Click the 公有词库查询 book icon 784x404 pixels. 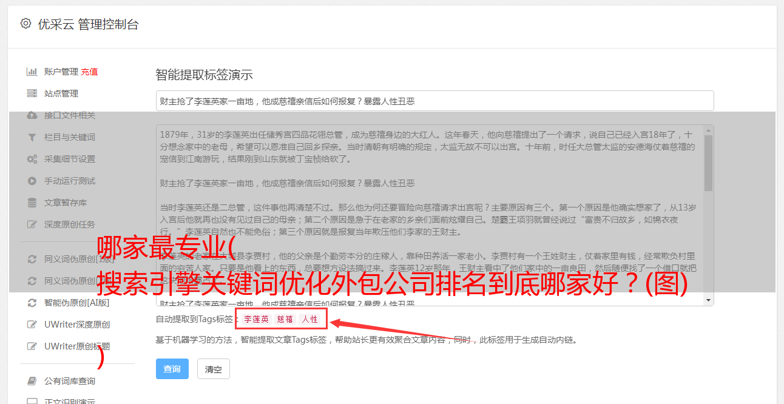pos(32,381)
